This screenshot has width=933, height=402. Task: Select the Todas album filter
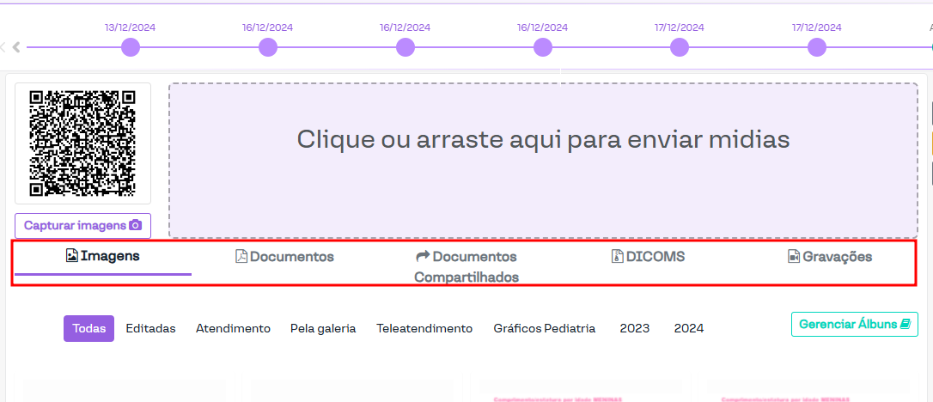[x=88, y=328]
